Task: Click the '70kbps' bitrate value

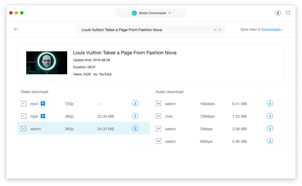Action: [206, 129]
